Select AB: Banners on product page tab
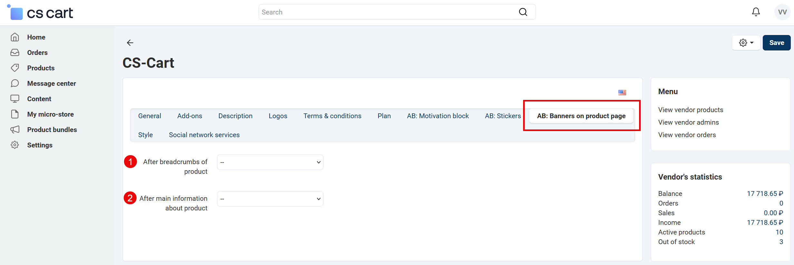This screenshot has width=794, height=265. pos(581,116)
